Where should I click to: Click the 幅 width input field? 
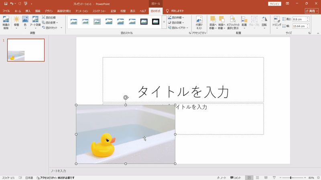[299, 26]
